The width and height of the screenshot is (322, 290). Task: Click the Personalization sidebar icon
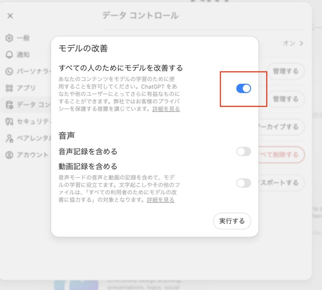click(9, 71)
